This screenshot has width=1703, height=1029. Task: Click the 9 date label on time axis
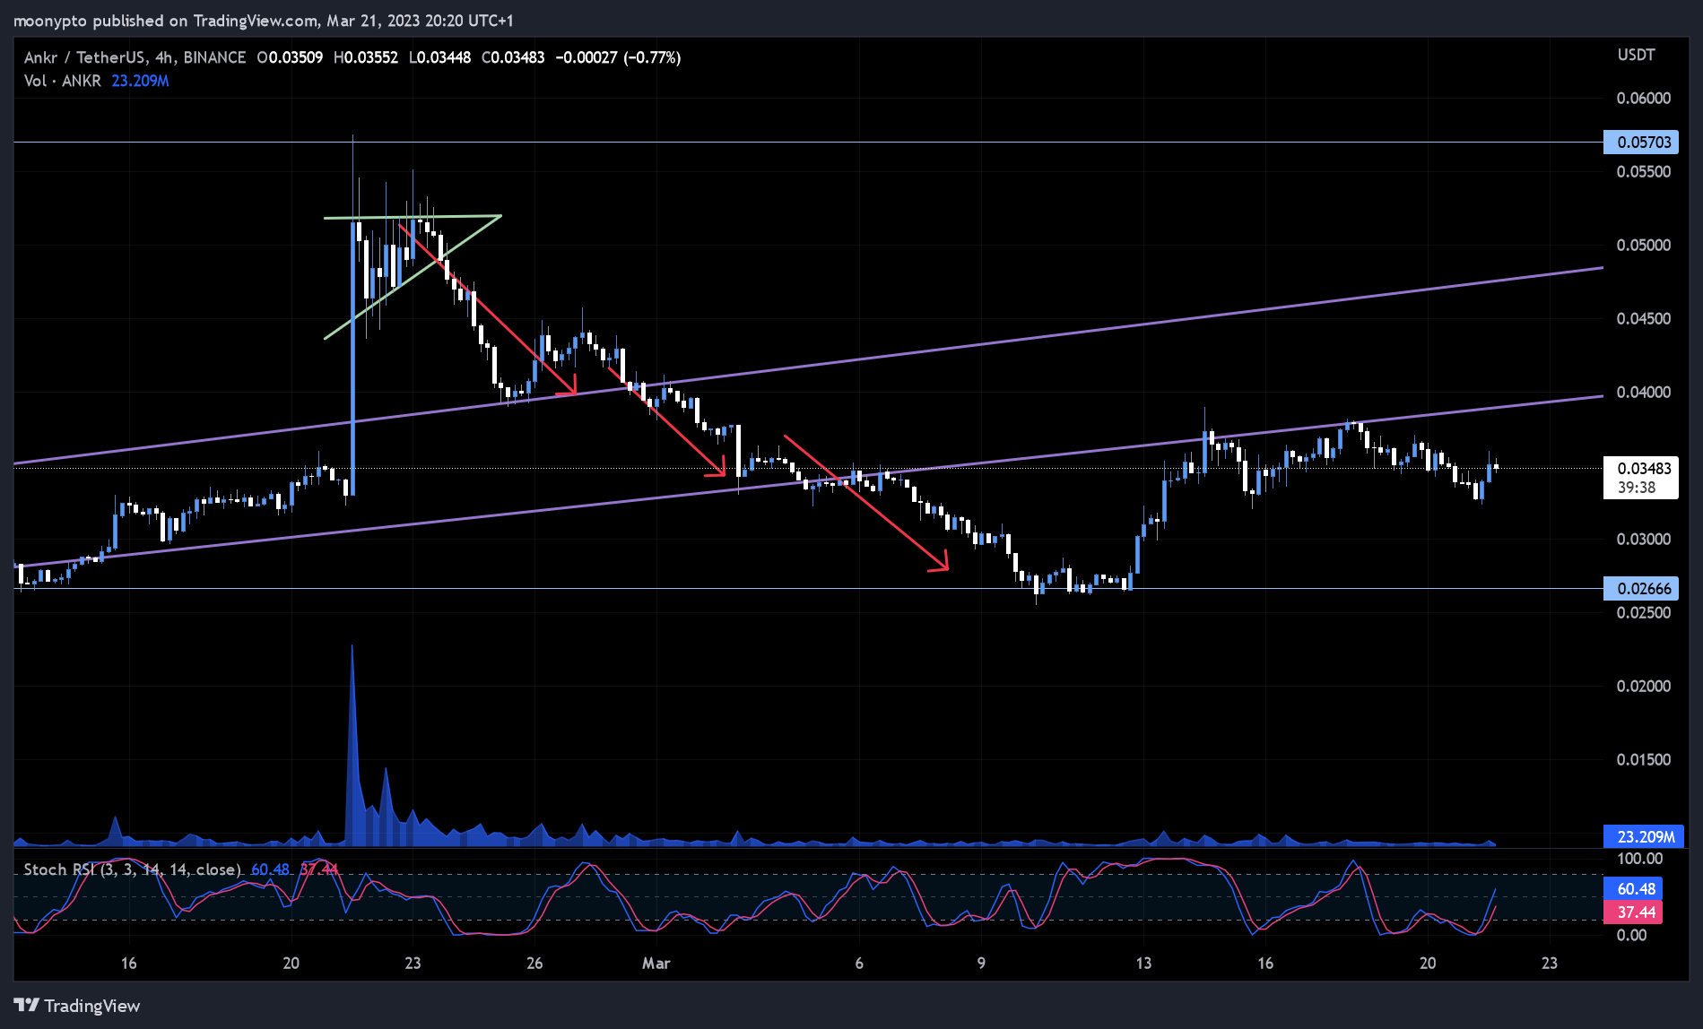pos(981,963)
